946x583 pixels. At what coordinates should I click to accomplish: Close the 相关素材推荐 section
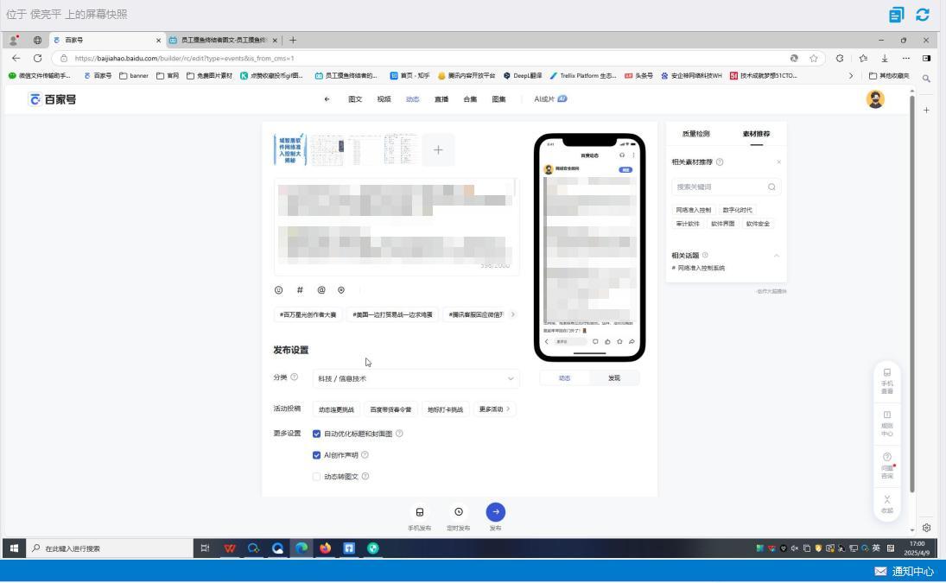779,162
